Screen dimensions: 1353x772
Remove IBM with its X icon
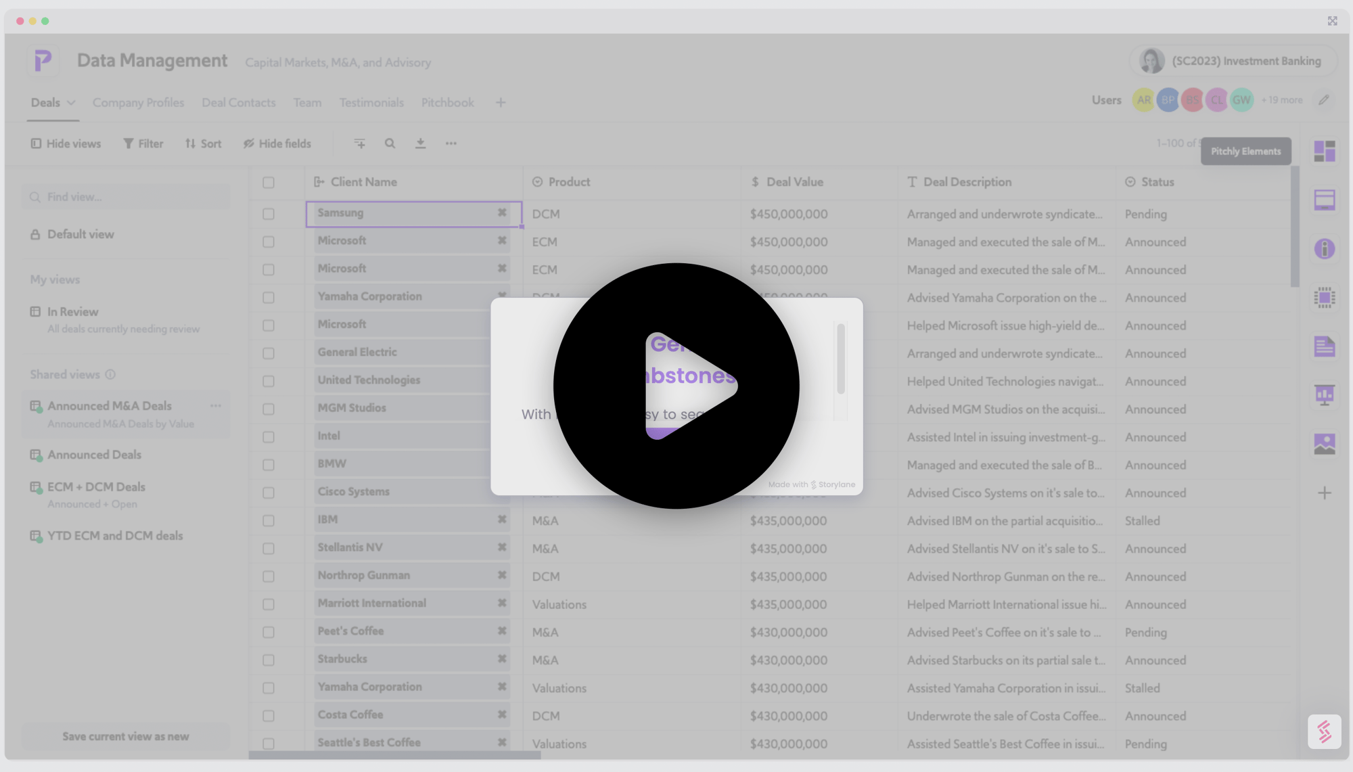502,519
